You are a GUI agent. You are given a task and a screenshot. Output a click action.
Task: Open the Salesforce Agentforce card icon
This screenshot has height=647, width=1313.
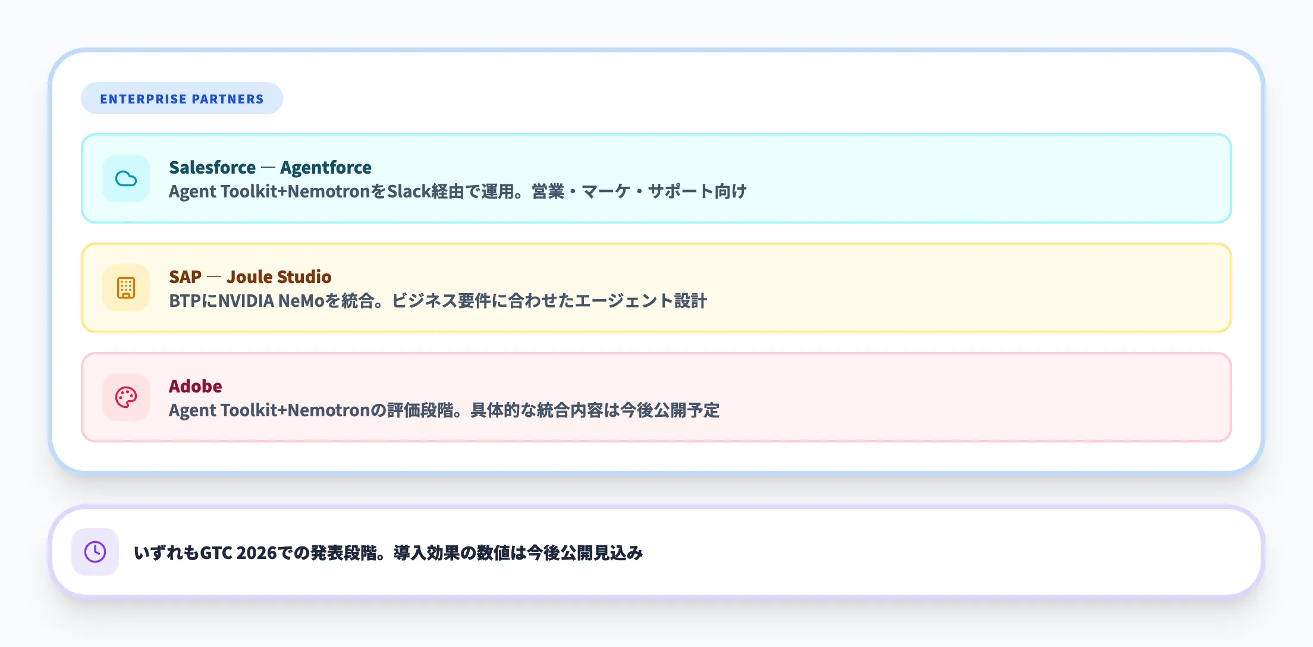pos(125,179)
